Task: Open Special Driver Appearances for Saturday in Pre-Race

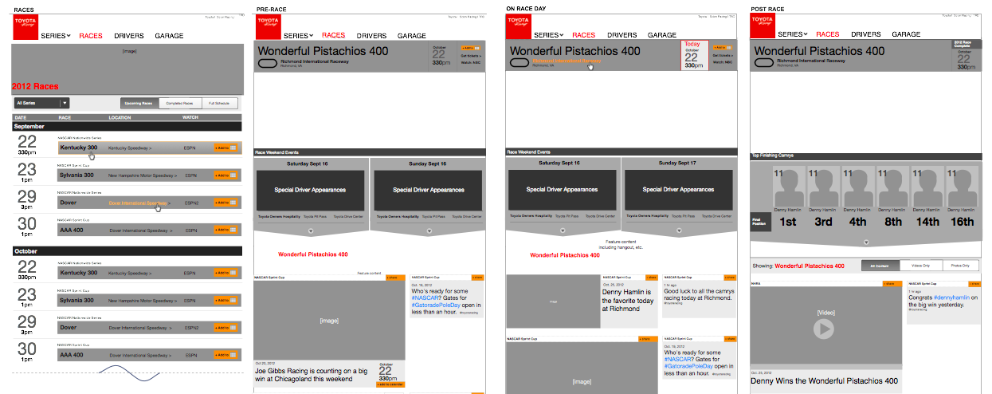Action: coord(310,191)
